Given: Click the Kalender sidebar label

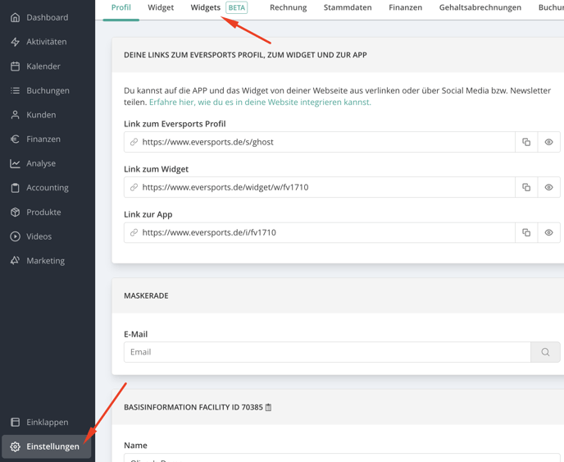Looking at the screenshot, I should [x=43, y=66].
